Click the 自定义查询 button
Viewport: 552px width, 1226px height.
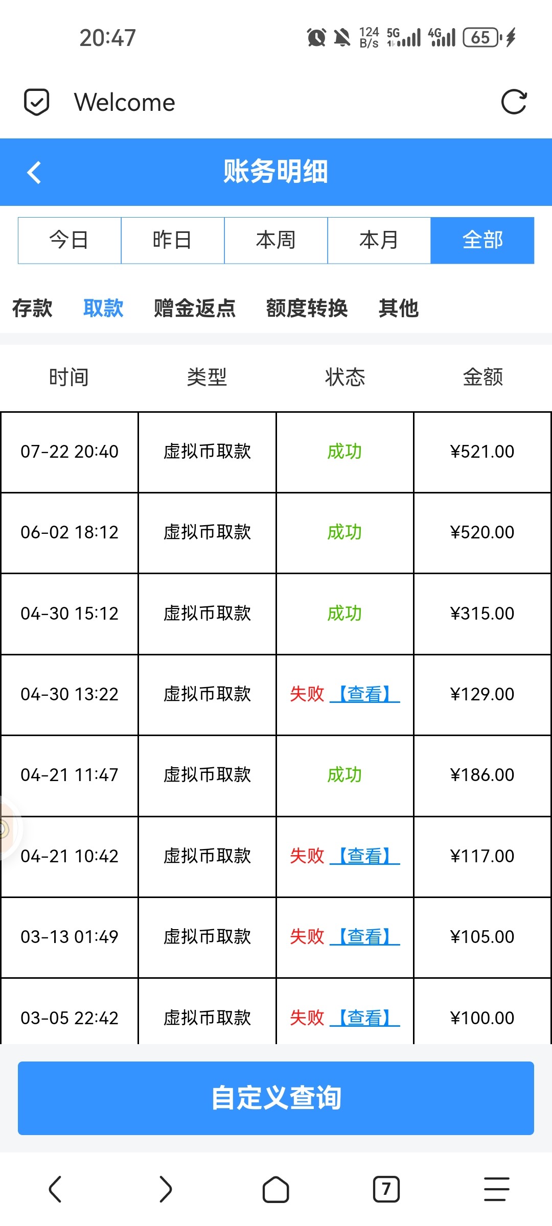(276, 1098)
